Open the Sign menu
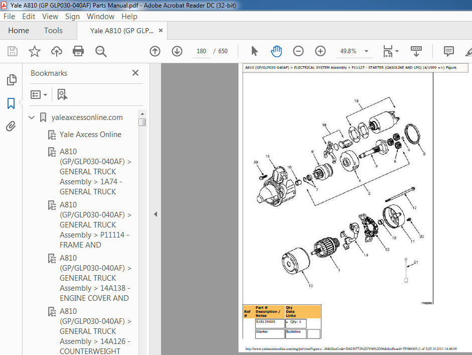This screenshot has width=472, height=355. (72, 17)
